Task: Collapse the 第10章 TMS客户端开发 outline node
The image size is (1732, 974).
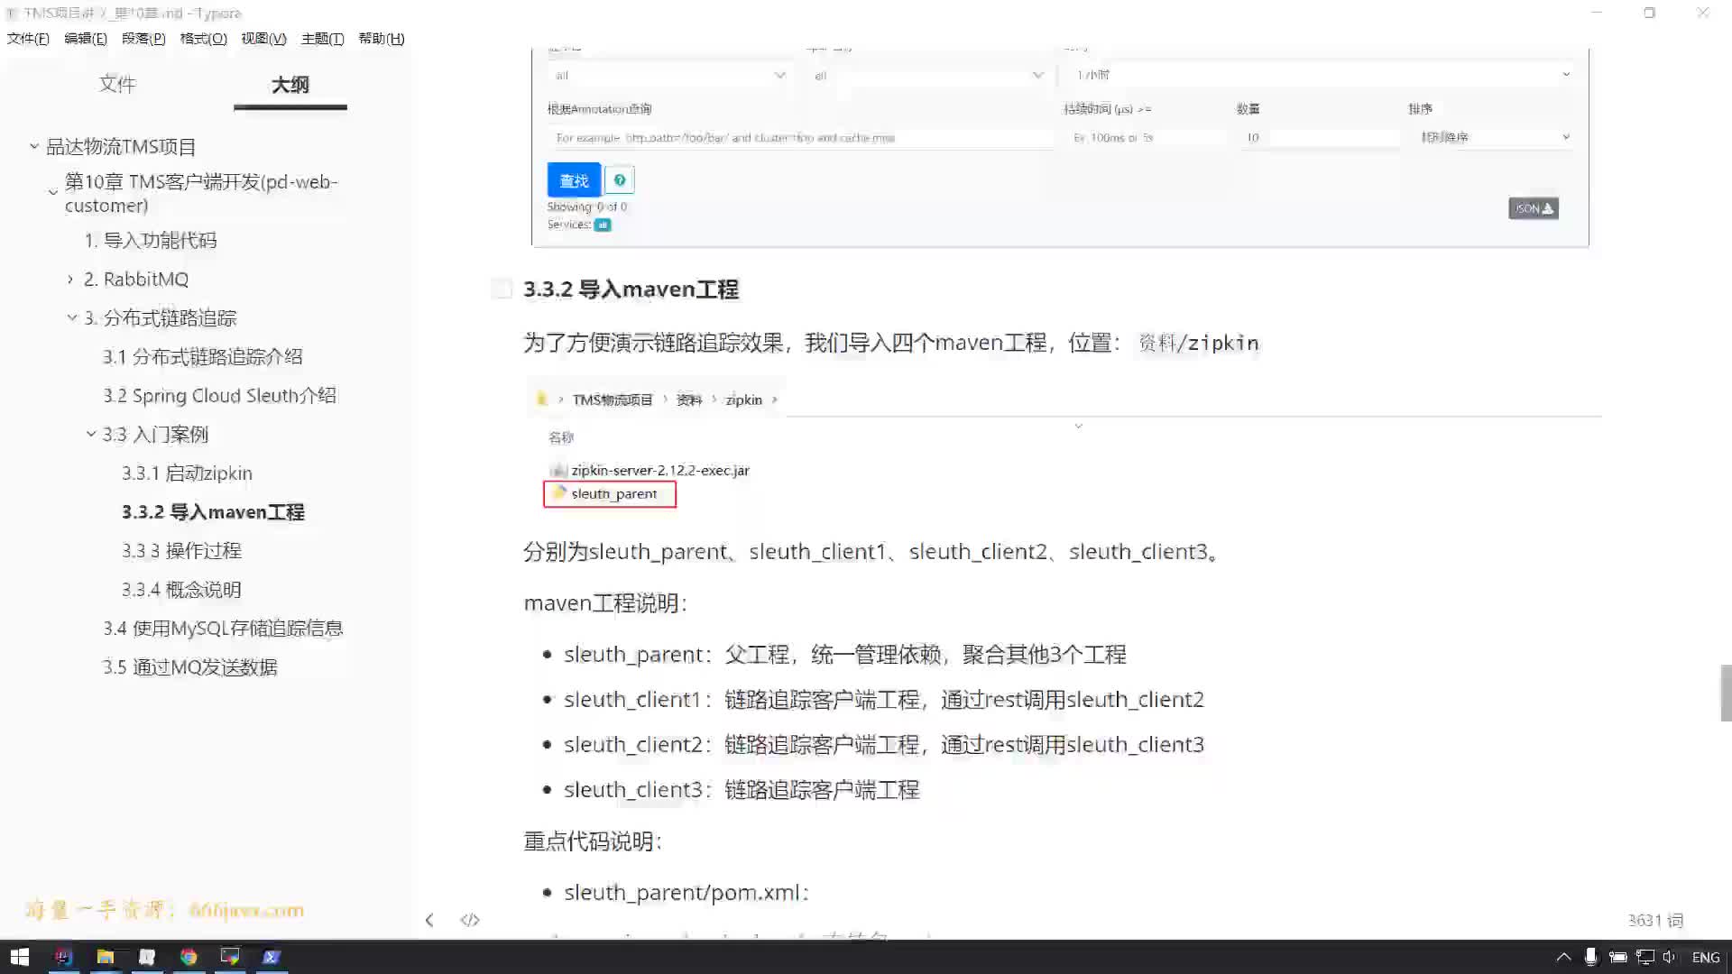Action: (x=52, y=192)
